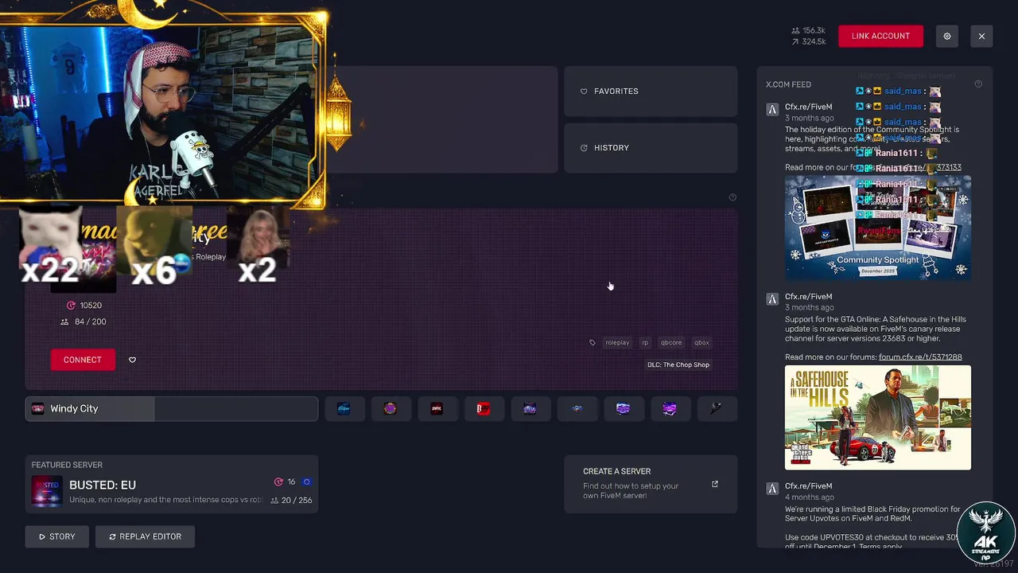Select the fifth server icon with purple-blue logo

tap(530, 408)
